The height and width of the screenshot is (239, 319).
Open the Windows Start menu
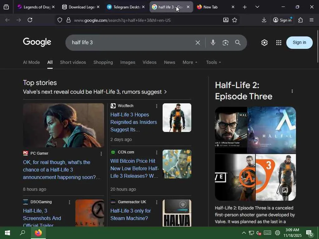(7, 233)
